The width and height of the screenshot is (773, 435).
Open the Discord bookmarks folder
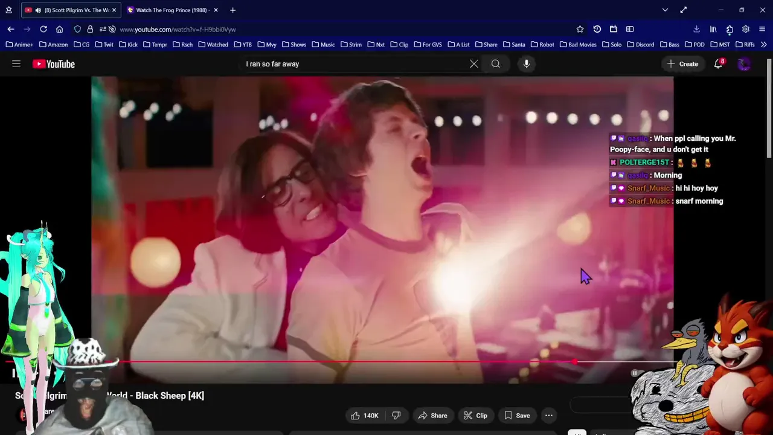(641, 45)
